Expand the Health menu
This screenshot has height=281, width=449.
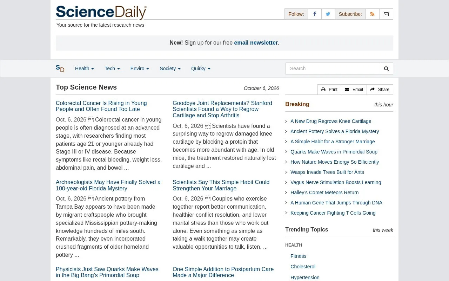tap(85, 68)
